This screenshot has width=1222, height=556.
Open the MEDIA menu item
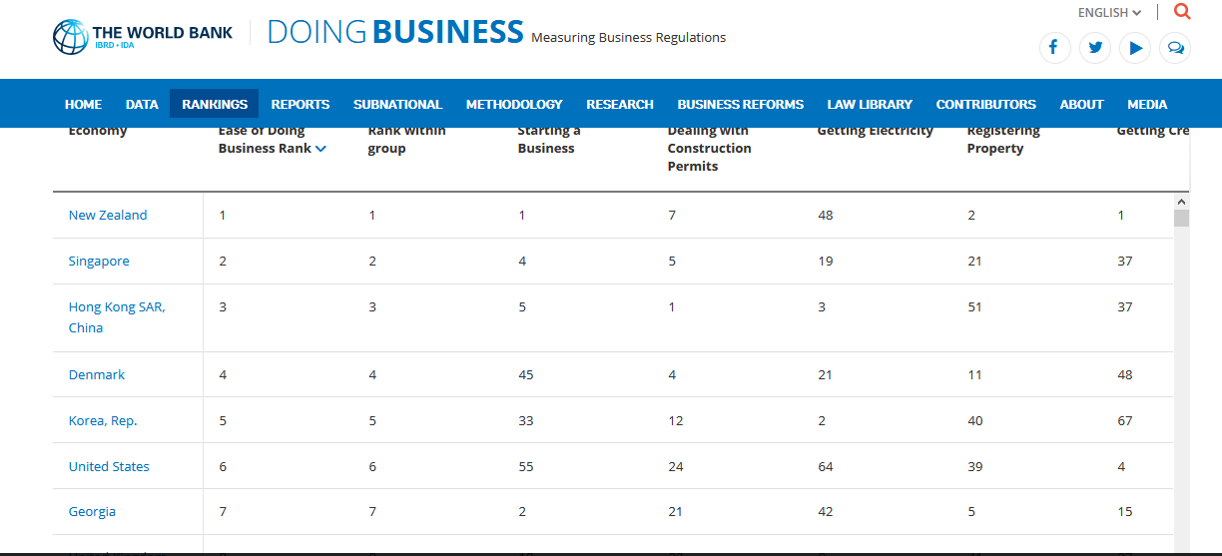[1147, 104]
